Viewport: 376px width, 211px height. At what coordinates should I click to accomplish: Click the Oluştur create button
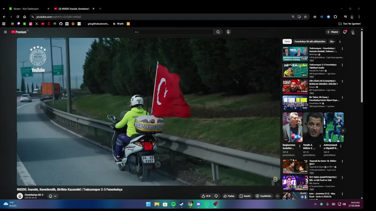pos(333,32)
